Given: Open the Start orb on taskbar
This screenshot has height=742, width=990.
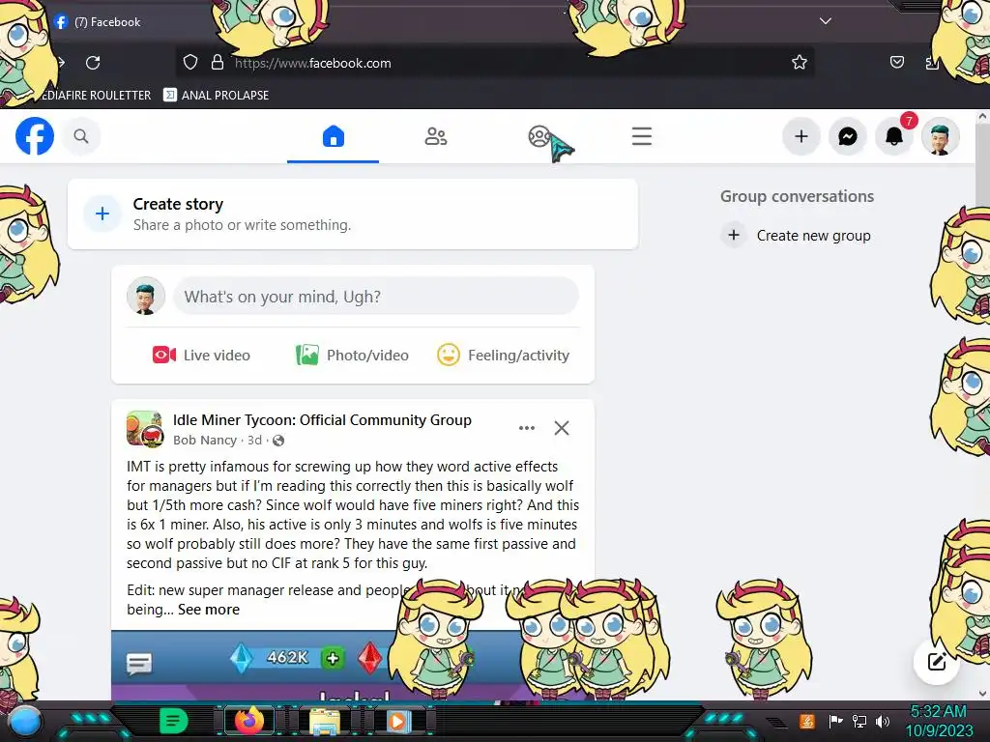Looking at the screenshot, I should pos(24,721).
